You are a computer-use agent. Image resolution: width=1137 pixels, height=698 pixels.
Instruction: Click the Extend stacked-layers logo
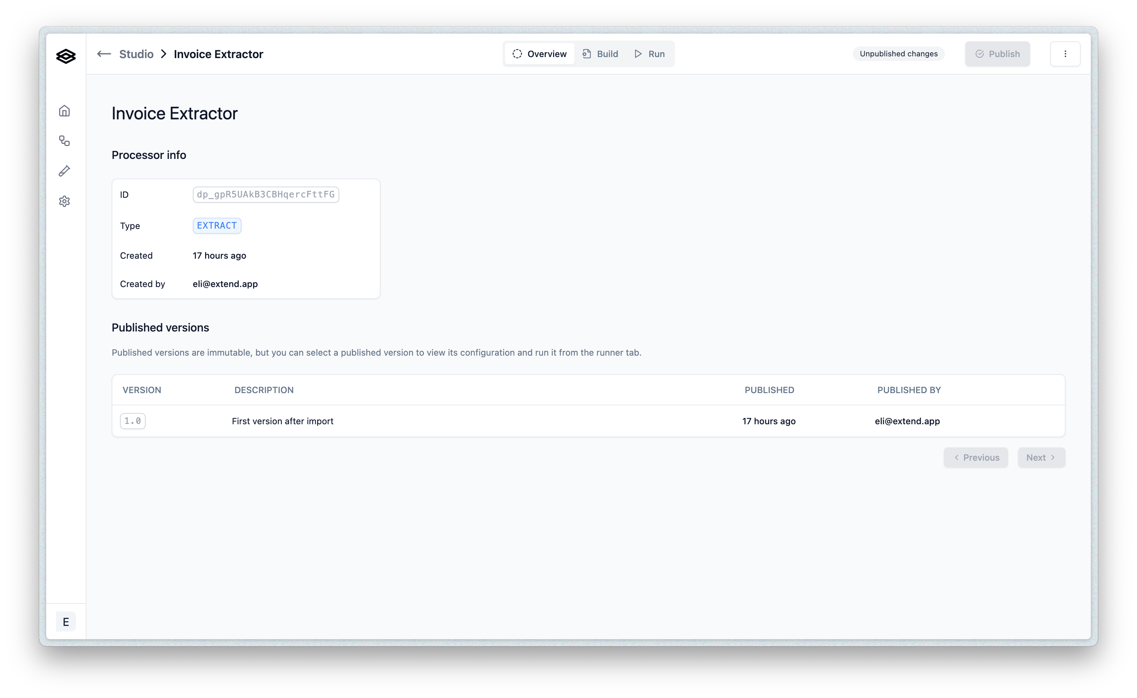coord(65,56)
